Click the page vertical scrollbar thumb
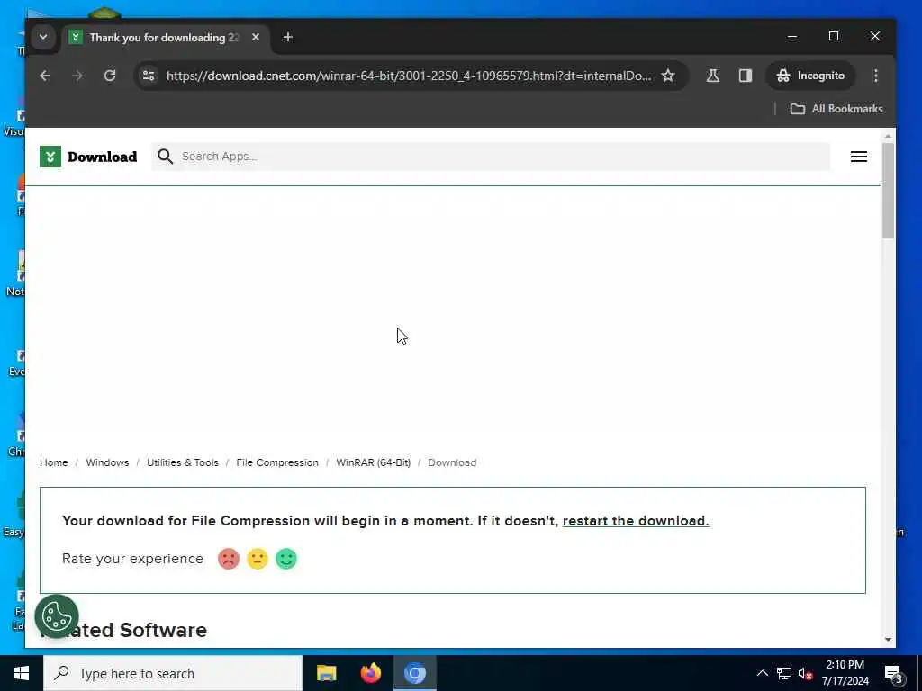The image size is (922, 691). pos(888,190)
